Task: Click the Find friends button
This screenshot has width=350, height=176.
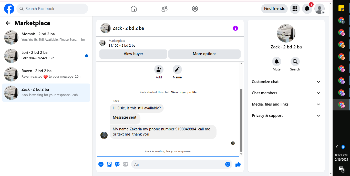Action: click(x=274, y=9)
